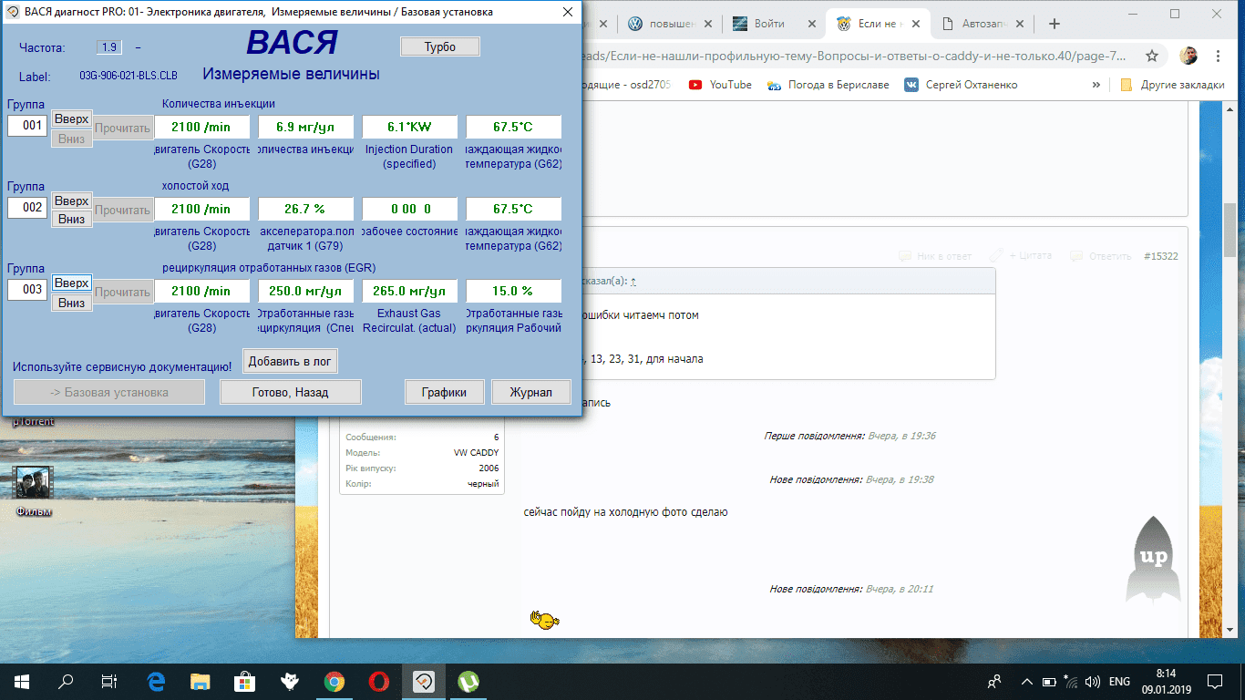Open new Chrome tab with plus
Viewport: 1245px width, 700px height.
pyautogui.click(x=1055, y=24)
